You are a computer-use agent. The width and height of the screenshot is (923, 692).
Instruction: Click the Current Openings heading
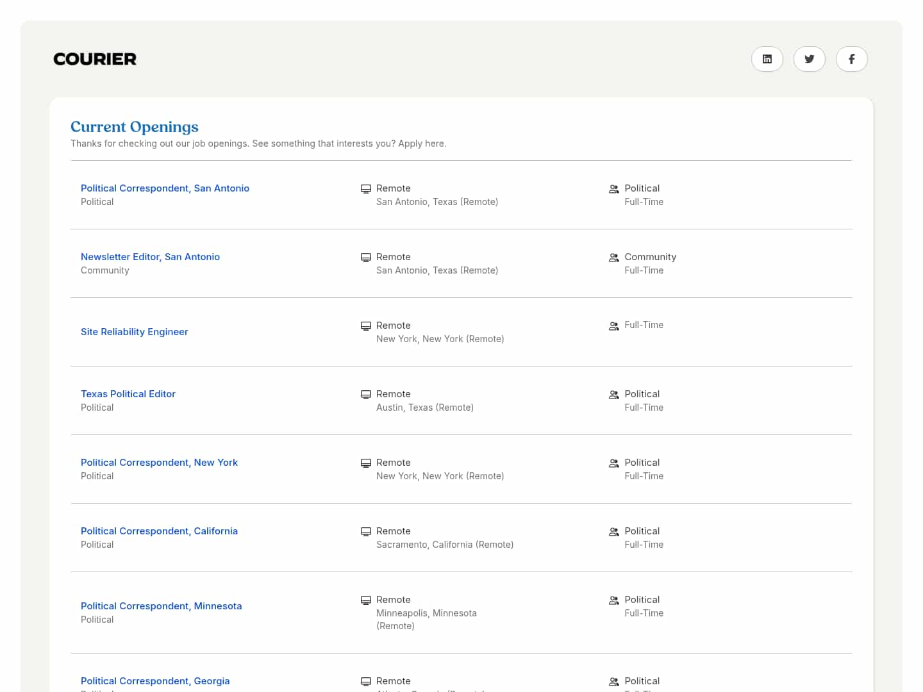pos(135,127)
